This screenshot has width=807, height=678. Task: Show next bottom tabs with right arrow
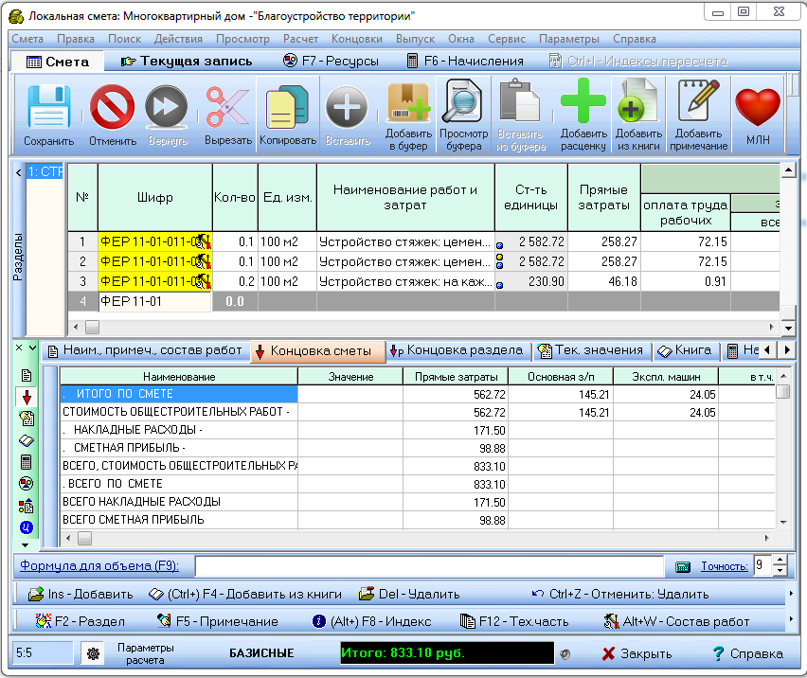(x=786, y=350)
